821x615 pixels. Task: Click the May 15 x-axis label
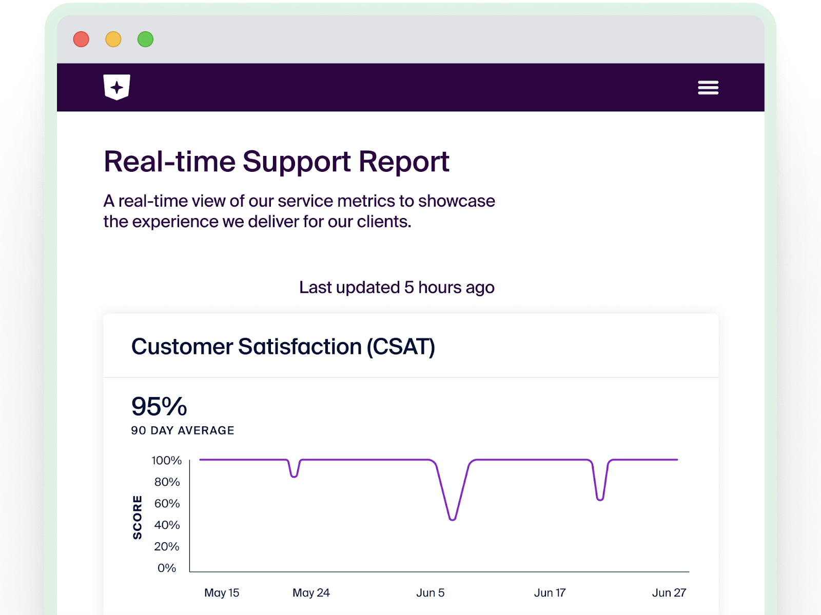coord(222,593)
